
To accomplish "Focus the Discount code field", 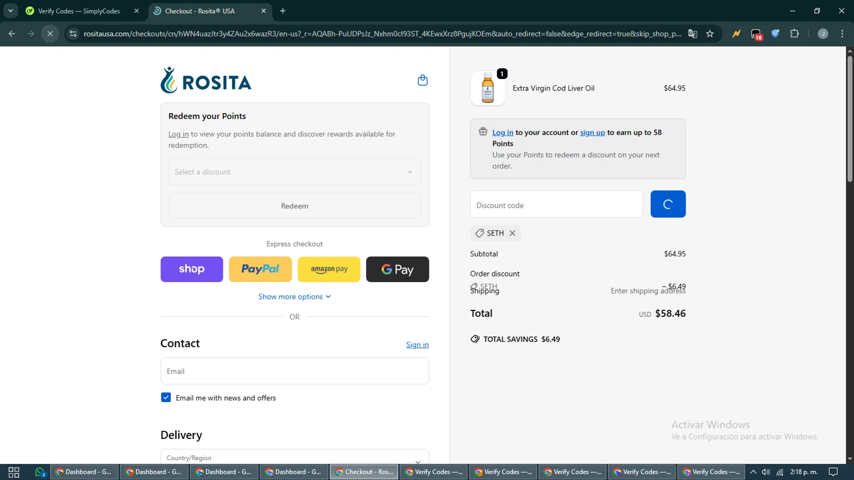I will (556, 204).
